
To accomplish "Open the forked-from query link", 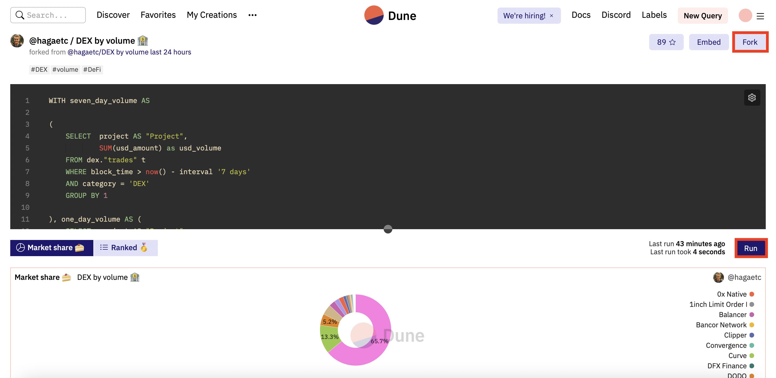I will click(x=129, y=52).
